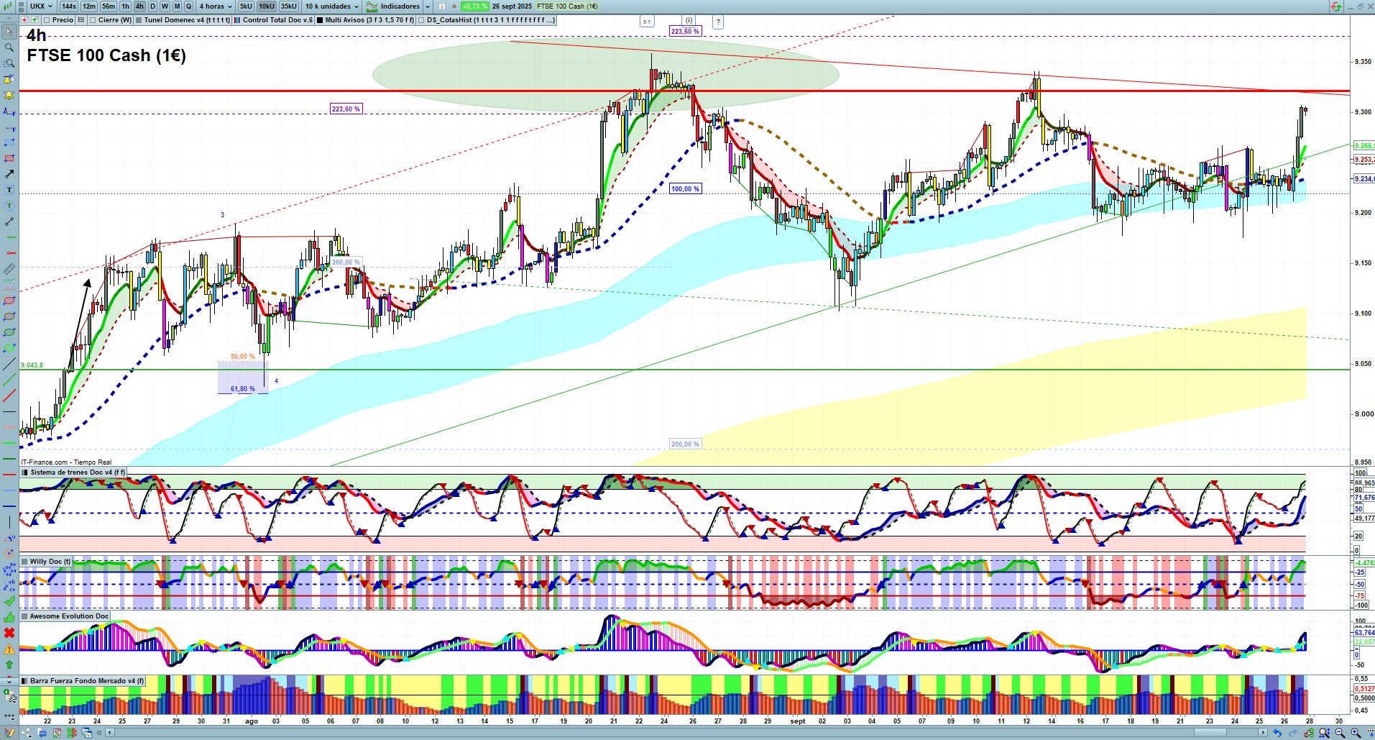Select the 144s timeframe
Viewport: 1375px width, 740px height.
point(69,6)
